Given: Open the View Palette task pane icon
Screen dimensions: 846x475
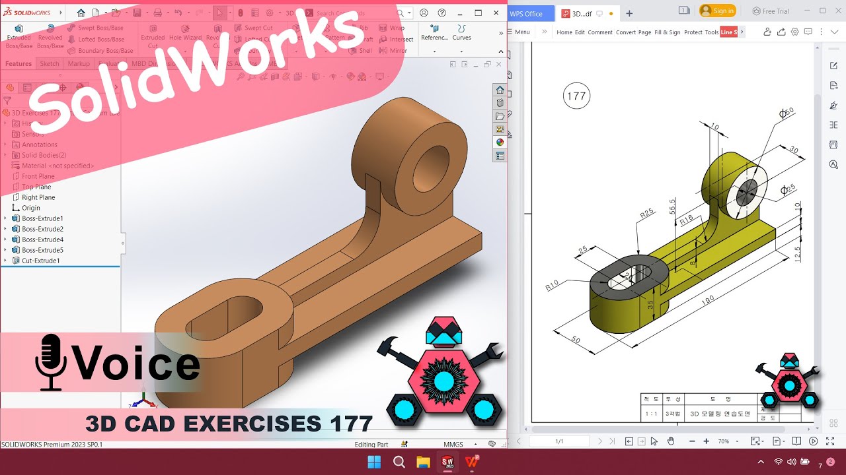Looking at the screenshot, I should point(500,129).
